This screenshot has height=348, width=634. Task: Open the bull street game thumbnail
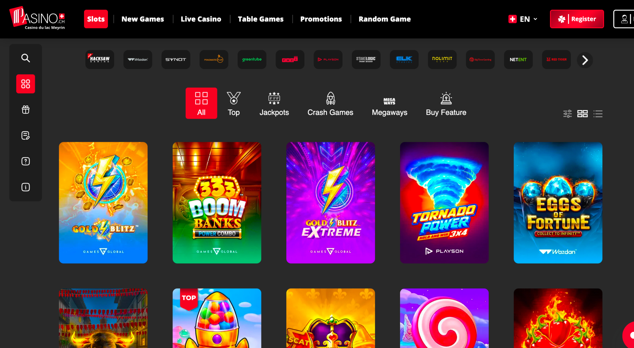pos(103,318)
